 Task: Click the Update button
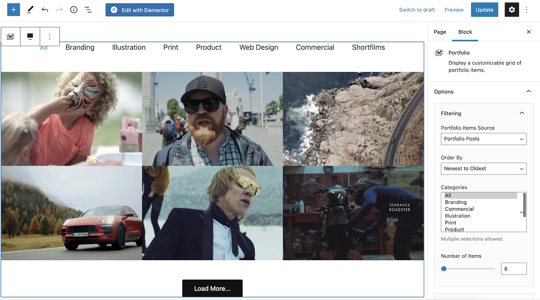click(x=484, y=10)
